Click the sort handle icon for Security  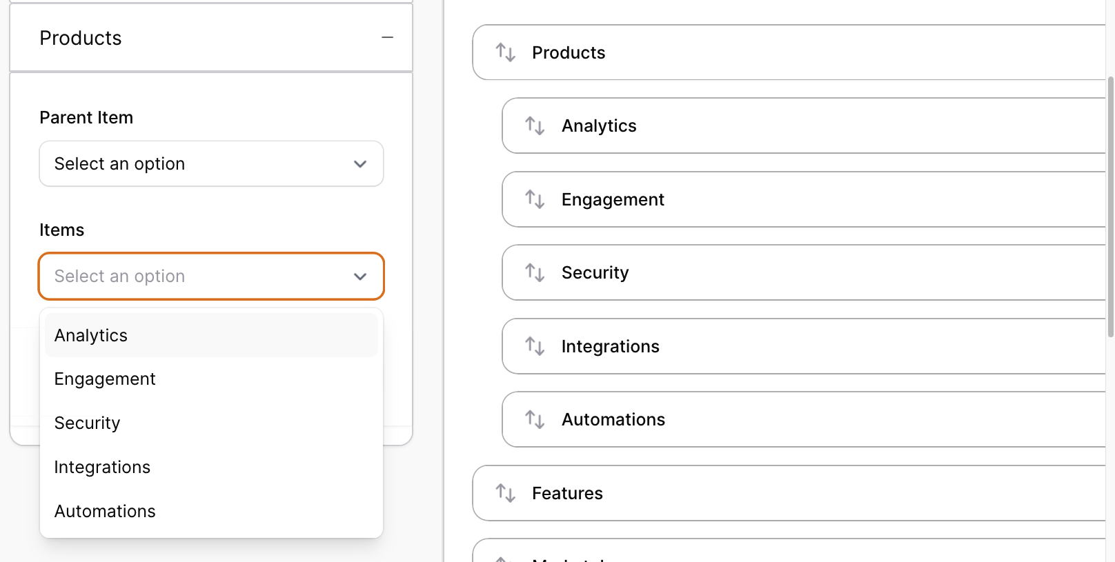pos(535,272)
